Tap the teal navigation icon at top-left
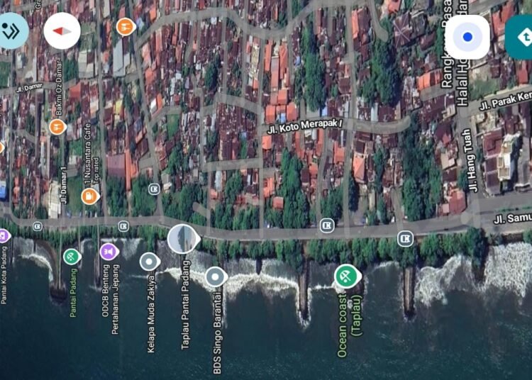Screen dimensions: 532x380 tap(12, 31)
